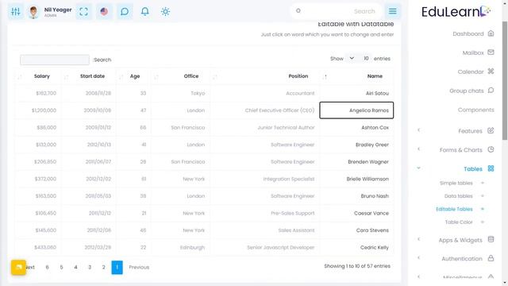
Task: Expand the Authentication menu
Action: coord(462,258)
